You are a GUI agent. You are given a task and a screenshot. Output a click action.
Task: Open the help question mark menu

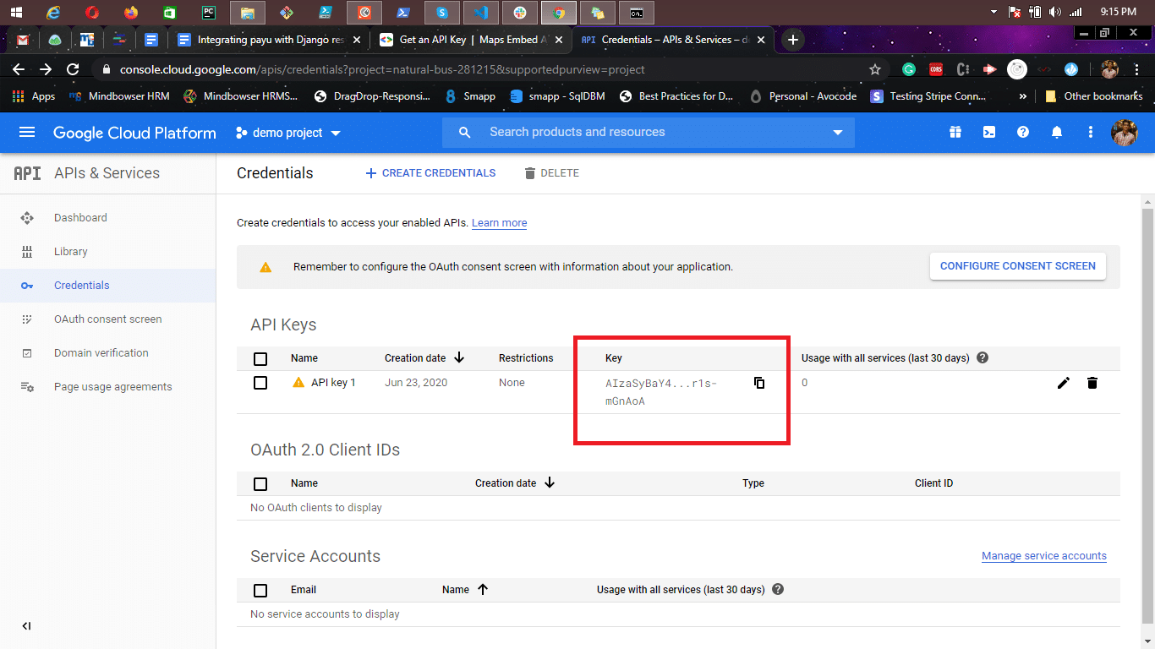(x=1023, y=133)
